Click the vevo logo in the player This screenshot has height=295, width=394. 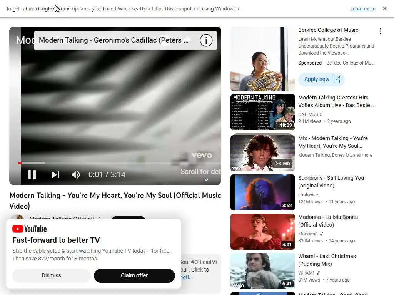(x=202, y=155)
